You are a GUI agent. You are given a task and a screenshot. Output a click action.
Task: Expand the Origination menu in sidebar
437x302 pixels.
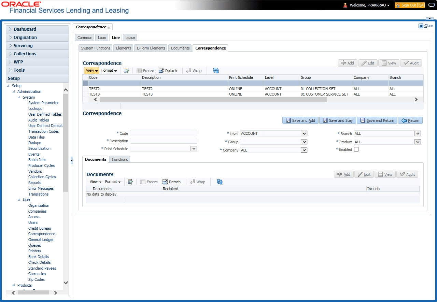[x=25, y=38]
